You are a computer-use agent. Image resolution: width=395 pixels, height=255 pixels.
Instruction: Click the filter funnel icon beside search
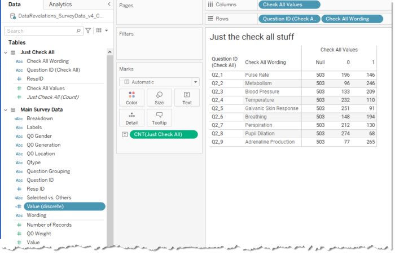(x=88, y=30)
